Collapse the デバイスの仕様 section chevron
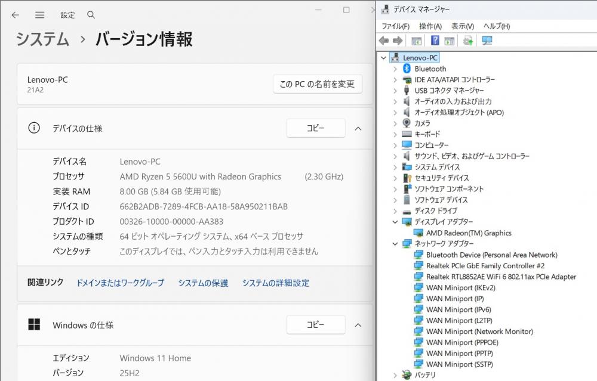 click(358, 128)
